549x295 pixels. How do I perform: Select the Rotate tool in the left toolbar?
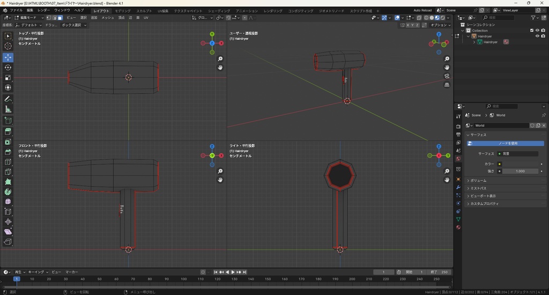tap(8, 68)
